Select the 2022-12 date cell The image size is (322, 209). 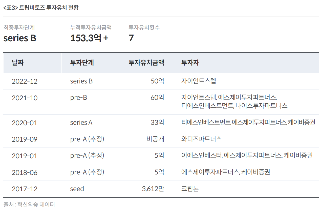pyautogui.click(x=25, y=81)
